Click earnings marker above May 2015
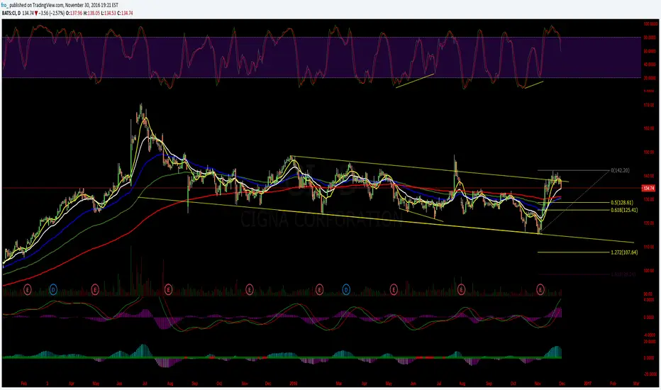 (95, 289)
